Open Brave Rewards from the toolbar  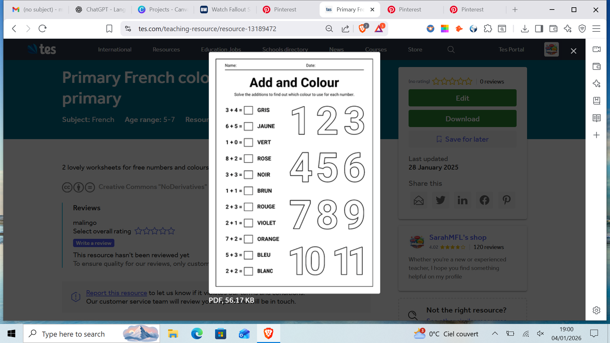378,29
